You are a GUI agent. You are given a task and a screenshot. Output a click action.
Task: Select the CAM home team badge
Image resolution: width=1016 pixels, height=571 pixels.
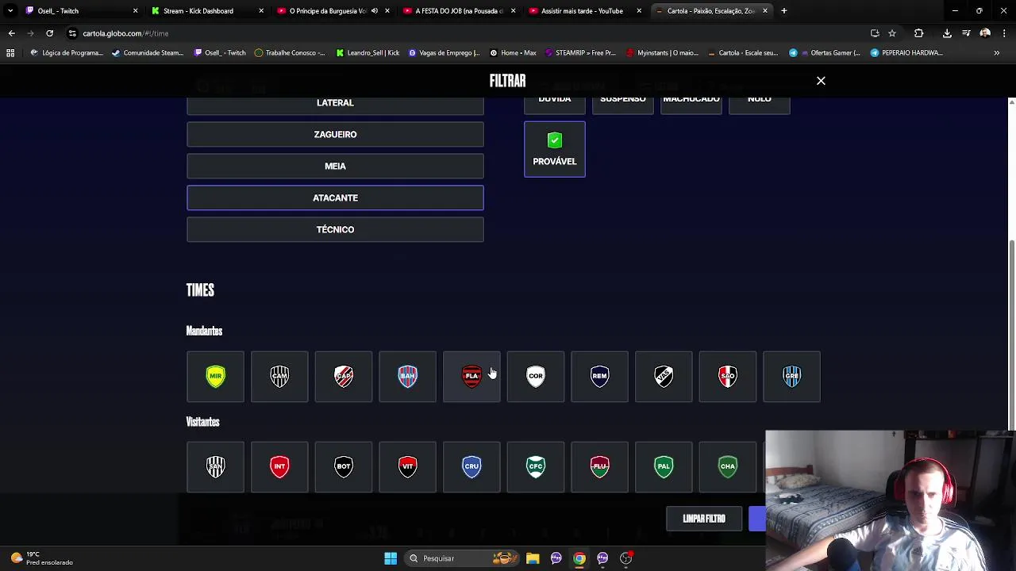pos(279,377)
